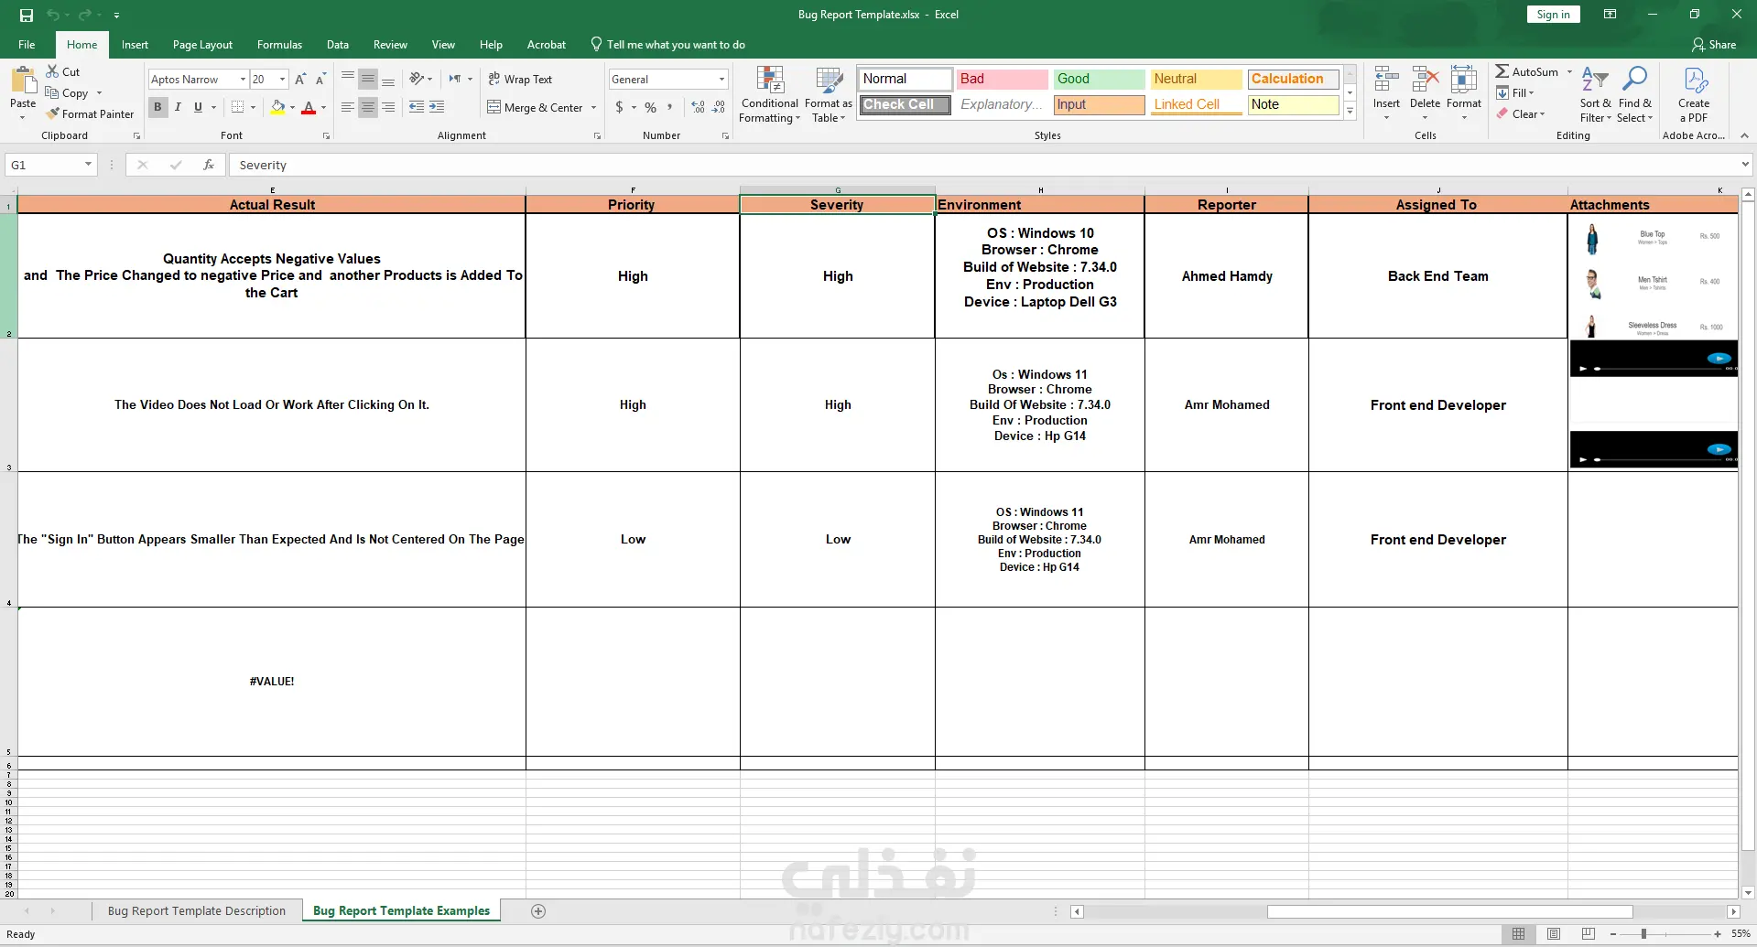Click the Cut scissors icon
Image resolution: width=1757 pixels, height=947 pixels.
click(52, 71)
